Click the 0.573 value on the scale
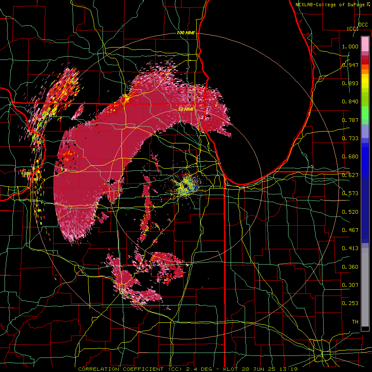 pos(350,193)
